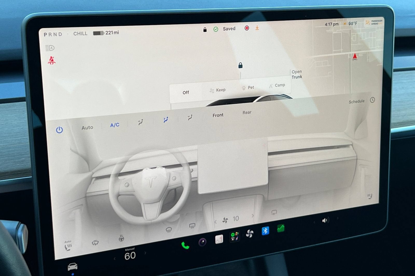Viewport: 415px width, 276px height.
Task: Tap the status bar lock icon
Action: (x=205, y=30)
